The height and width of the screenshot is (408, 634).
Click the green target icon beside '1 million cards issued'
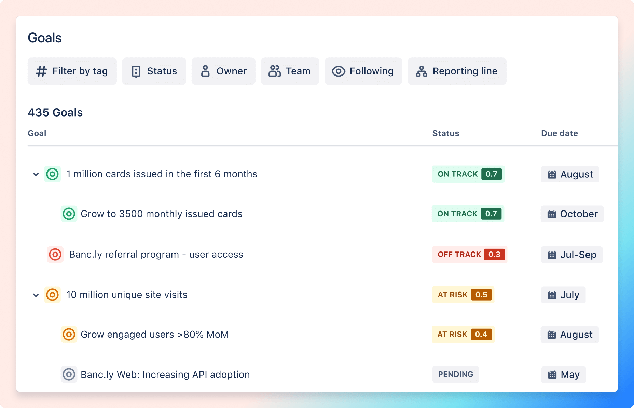pyautogui.click(x=53, y=174)
